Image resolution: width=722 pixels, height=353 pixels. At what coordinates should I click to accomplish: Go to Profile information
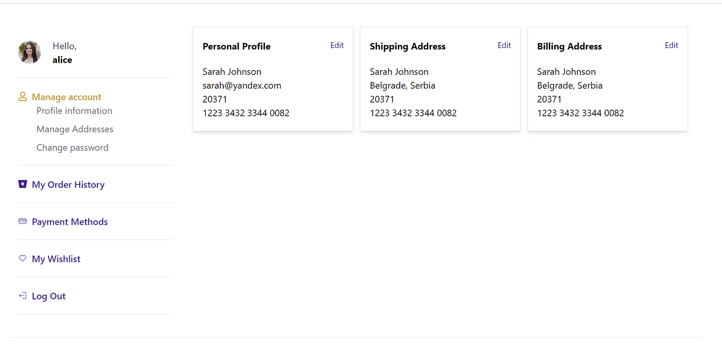pyautogui.click(x=74, y=111)
